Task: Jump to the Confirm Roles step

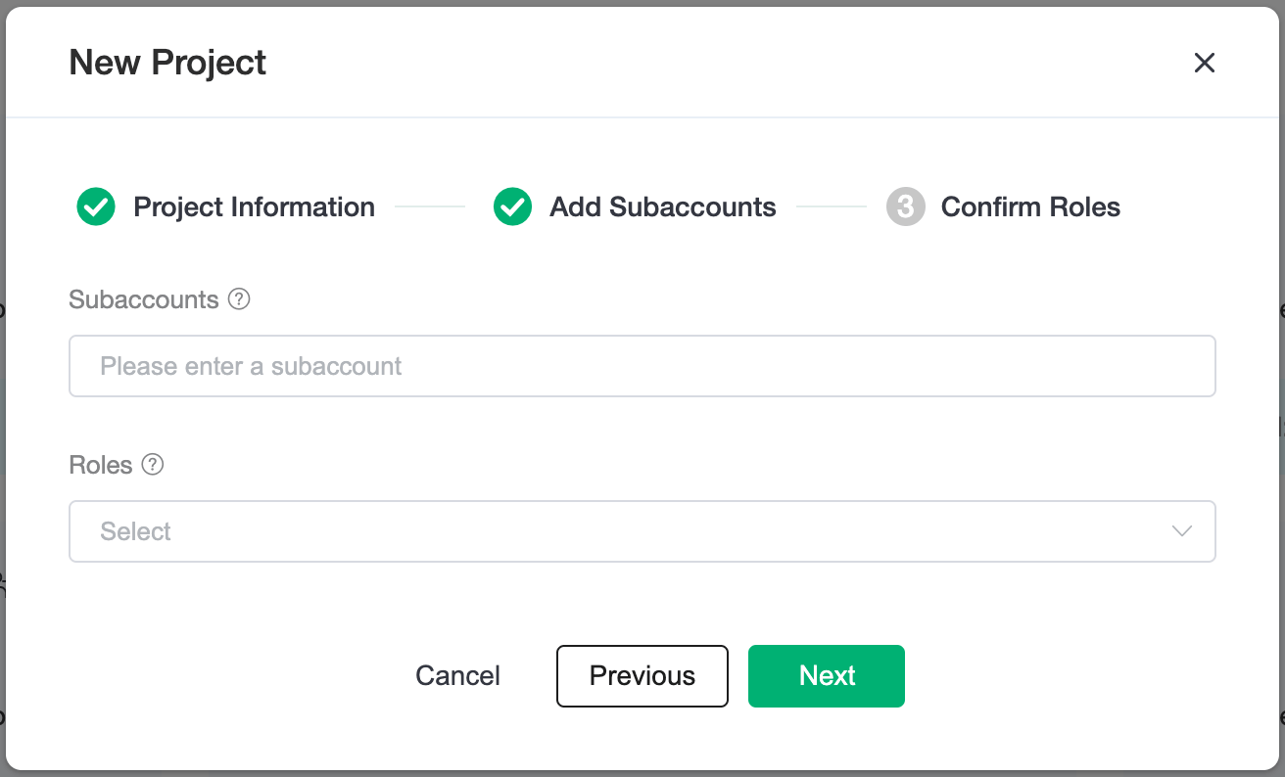Action: point(1030,207)
